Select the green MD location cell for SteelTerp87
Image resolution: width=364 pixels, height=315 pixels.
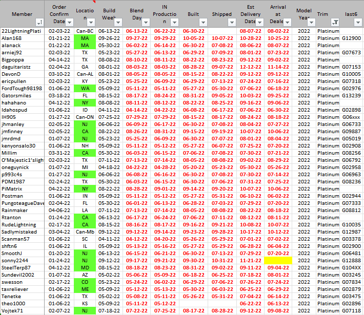tap(85, 267)
